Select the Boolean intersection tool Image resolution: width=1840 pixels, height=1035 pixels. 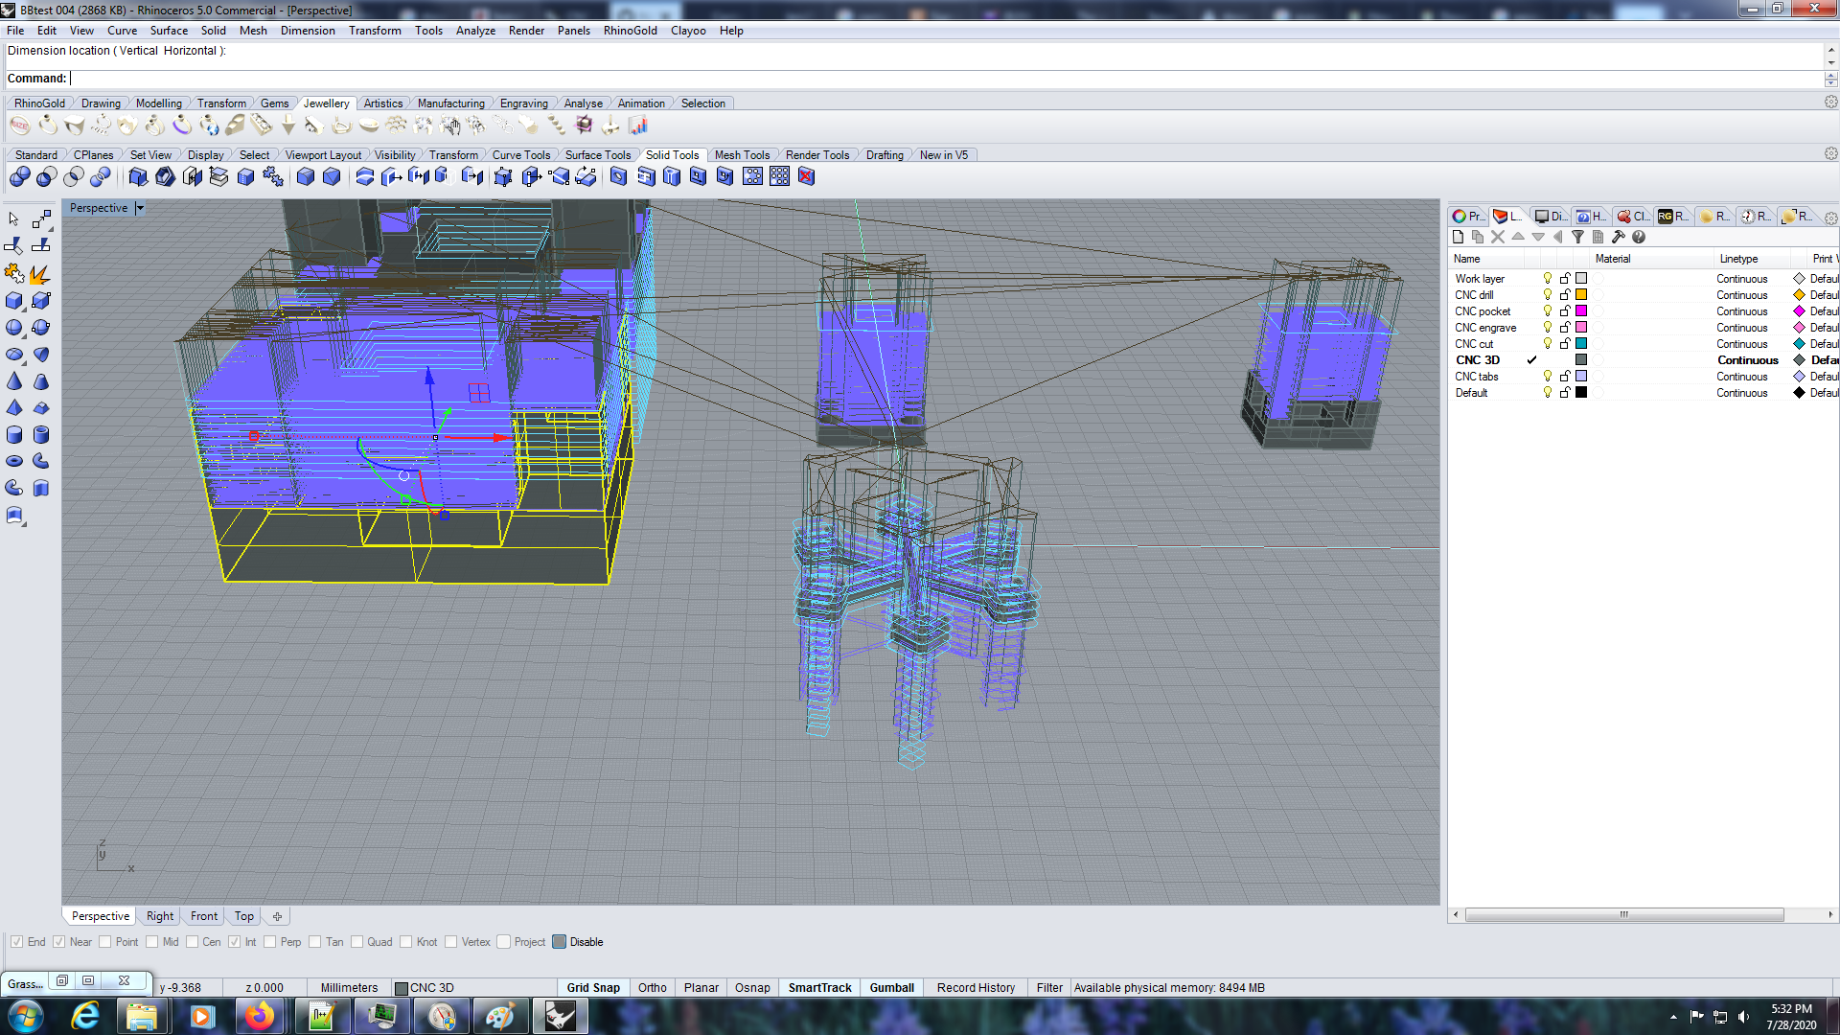tap(74, 176)
